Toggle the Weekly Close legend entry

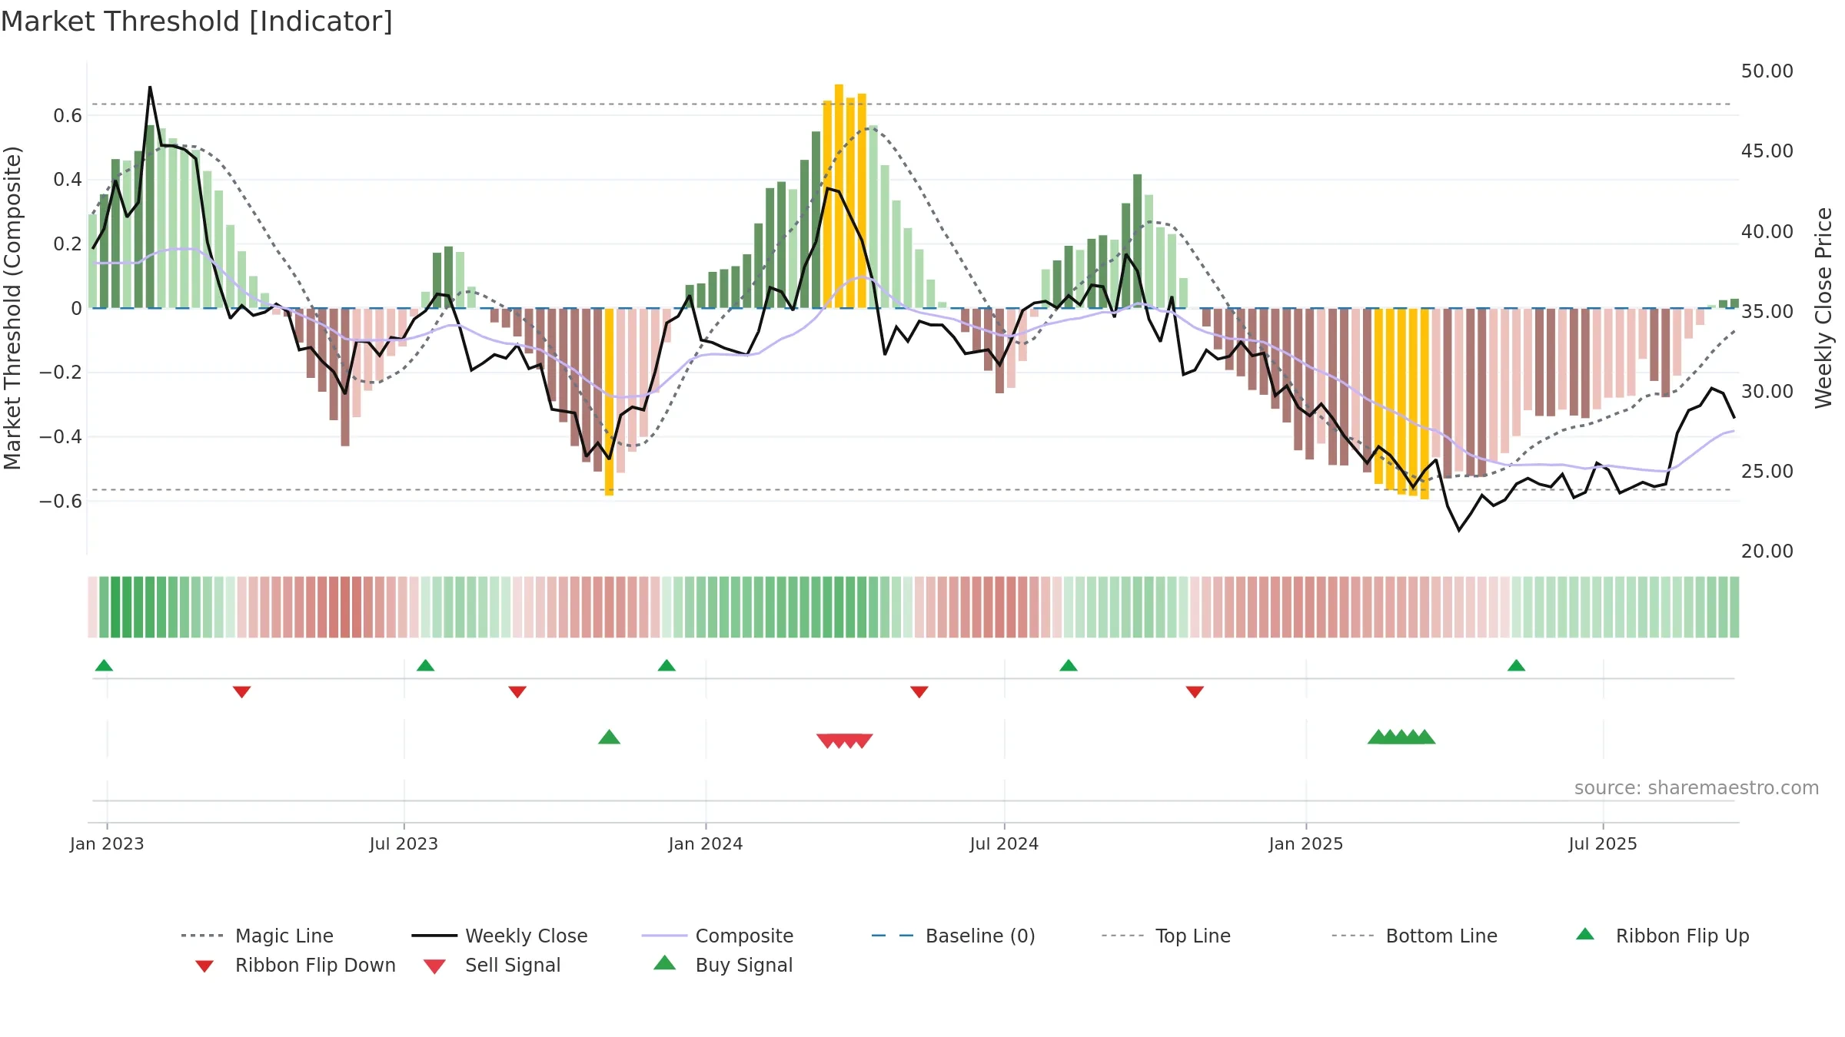[500, 936]
